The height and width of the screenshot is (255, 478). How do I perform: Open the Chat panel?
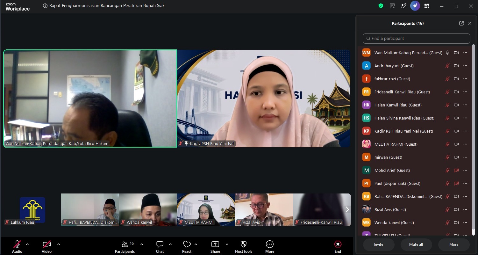click(x=160, y=247)
